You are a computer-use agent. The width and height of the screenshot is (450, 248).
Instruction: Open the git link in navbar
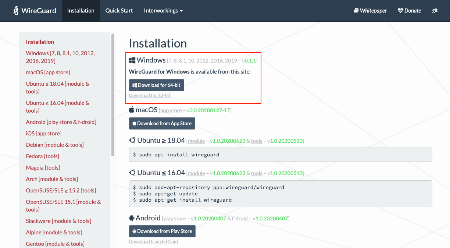pos(435,11)
